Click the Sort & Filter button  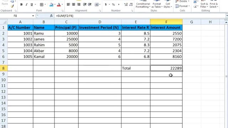click(204, 4)
